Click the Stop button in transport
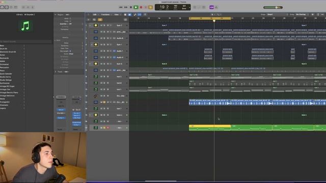326x183 pixels. [x=131, y=7]
